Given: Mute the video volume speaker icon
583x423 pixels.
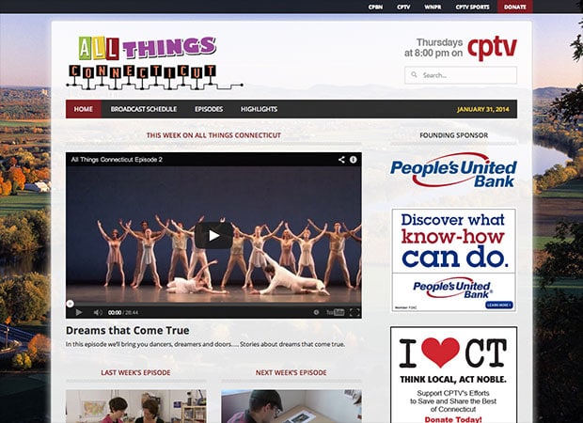Looking at the screenshot, I should [x=98, y=312].
